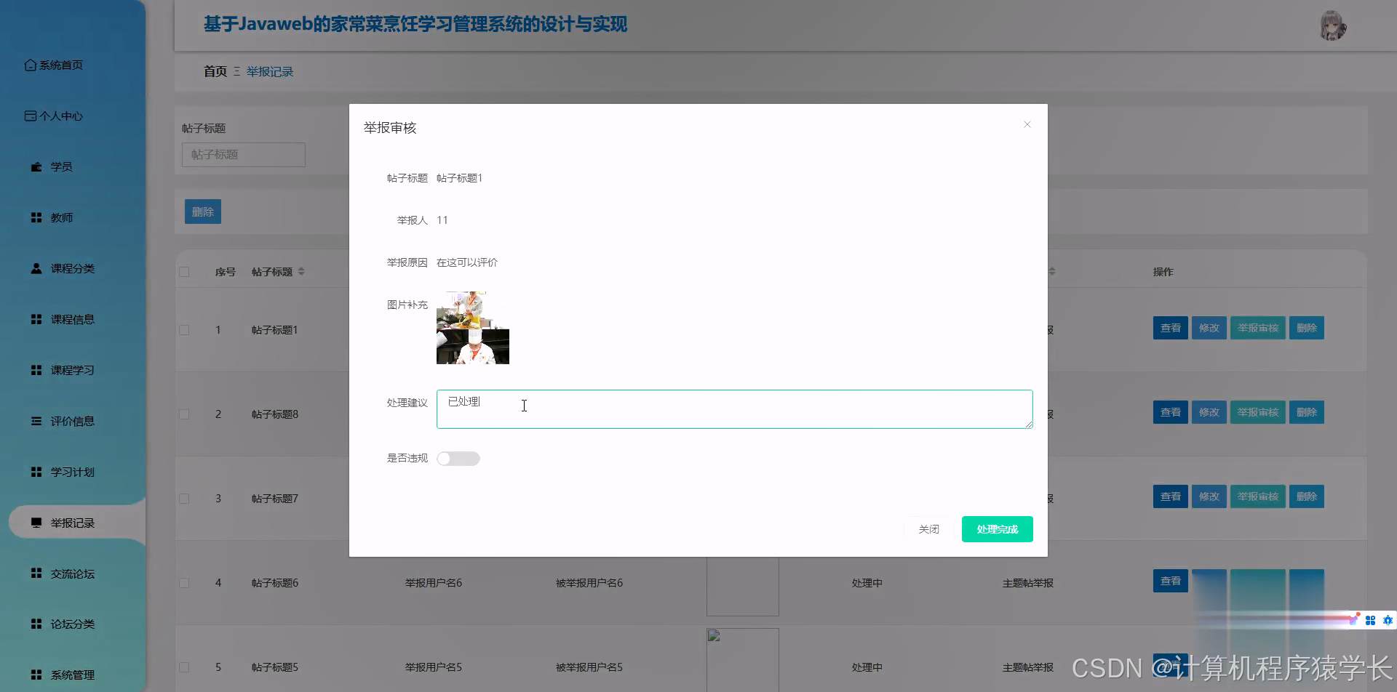
Task: Dismiss dialog with the 关闭 button
Action: (x=928, y=528)
